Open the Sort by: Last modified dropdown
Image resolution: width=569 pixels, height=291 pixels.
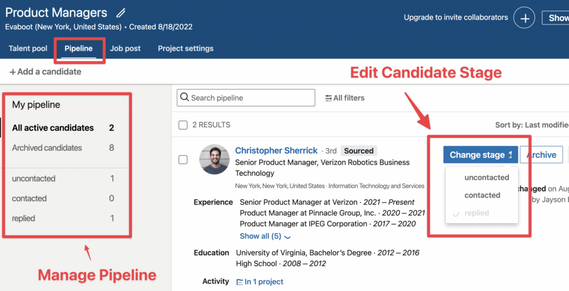[x=532, y=125]
